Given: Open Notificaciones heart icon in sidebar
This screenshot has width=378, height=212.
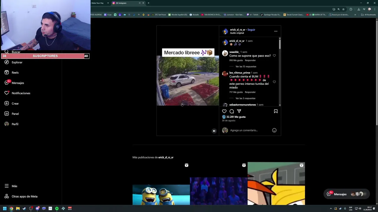Looking at the screenshot, I should pos(6,93).
